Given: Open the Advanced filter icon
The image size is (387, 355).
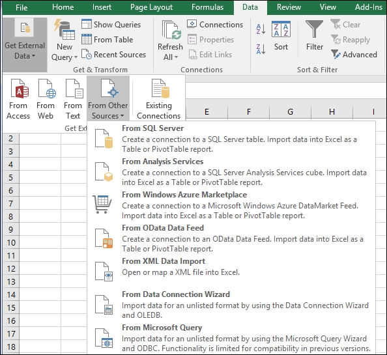Looking at the screenshot, I should pyautogui.click(x=336, y=54).
